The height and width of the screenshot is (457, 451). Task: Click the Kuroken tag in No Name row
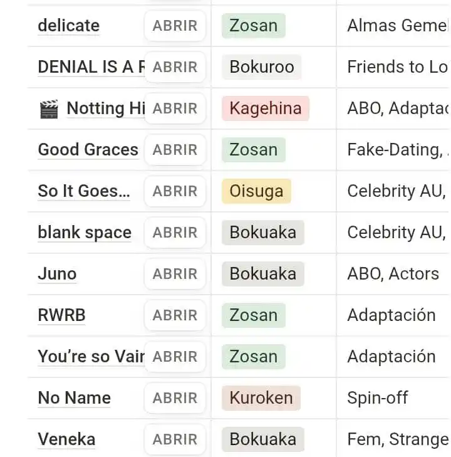pos(261,398)
